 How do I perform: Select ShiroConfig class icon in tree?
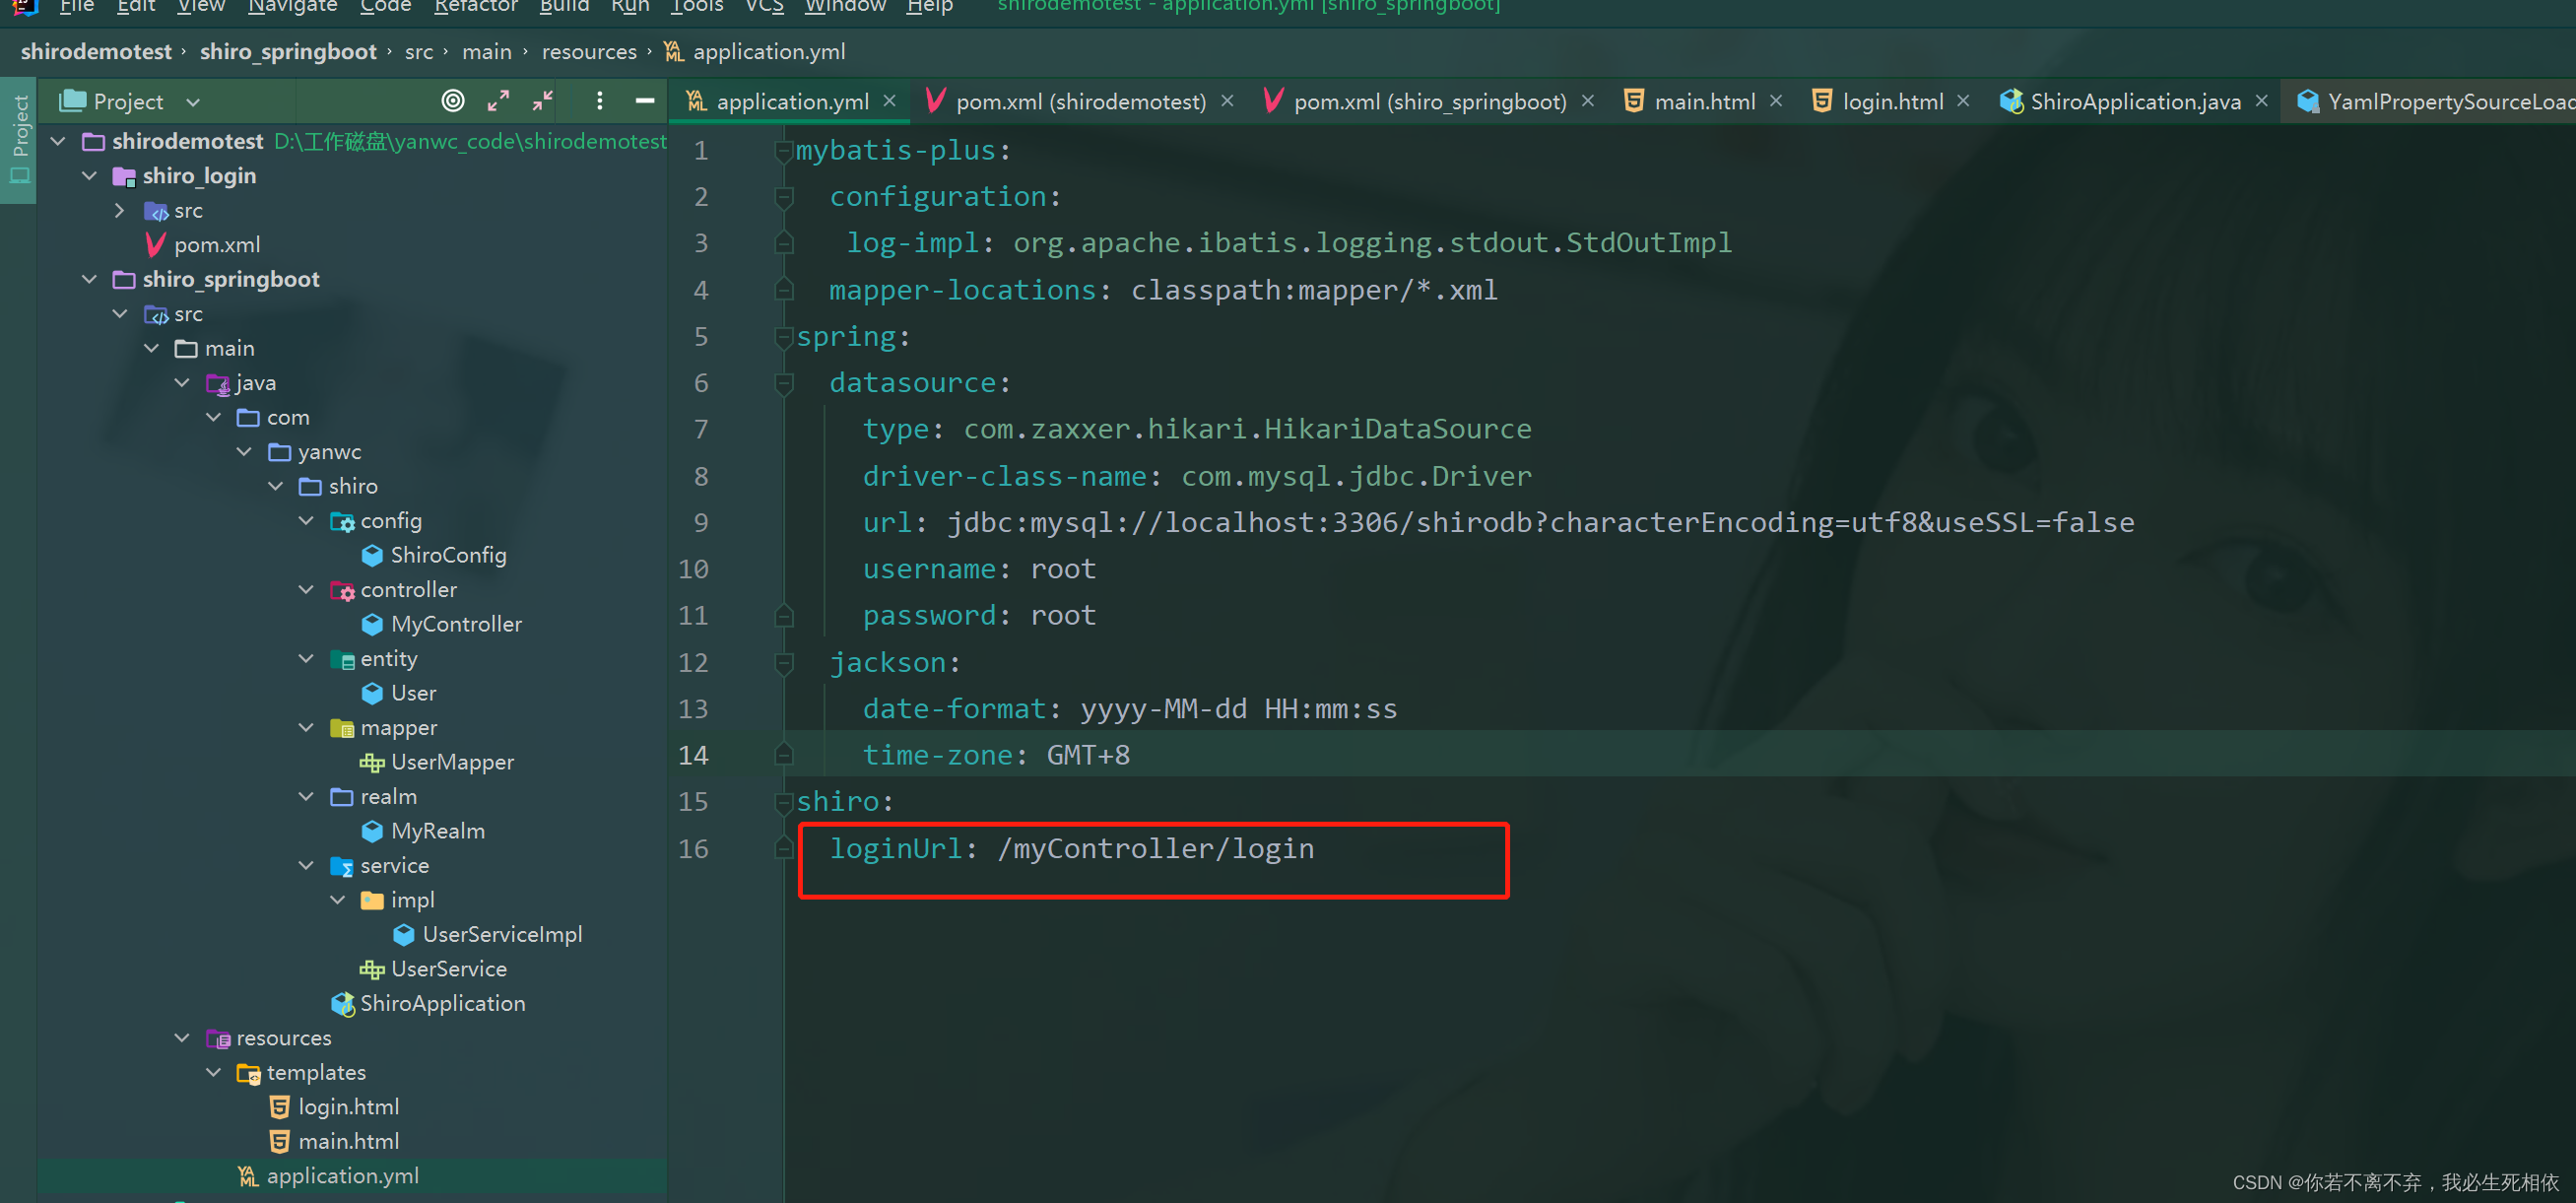pos(372,555)
